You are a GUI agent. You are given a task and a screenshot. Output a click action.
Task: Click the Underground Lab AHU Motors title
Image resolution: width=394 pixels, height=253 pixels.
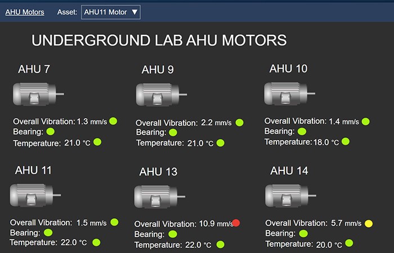tap(159, 40)
